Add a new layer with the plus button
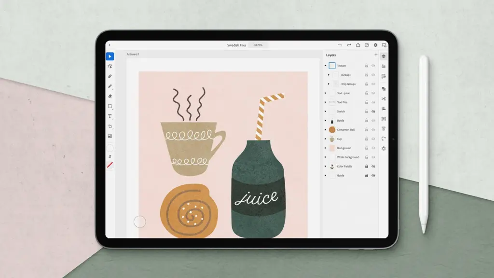Screen dimensions: 494x278 point(376,55)
